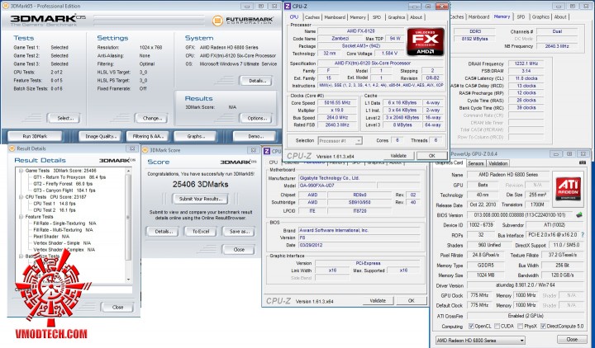Image resolution: width=595 pixels, height=348 pixels.
Task: Toggle the CUDA checkbox
Action: pos(497,326)
